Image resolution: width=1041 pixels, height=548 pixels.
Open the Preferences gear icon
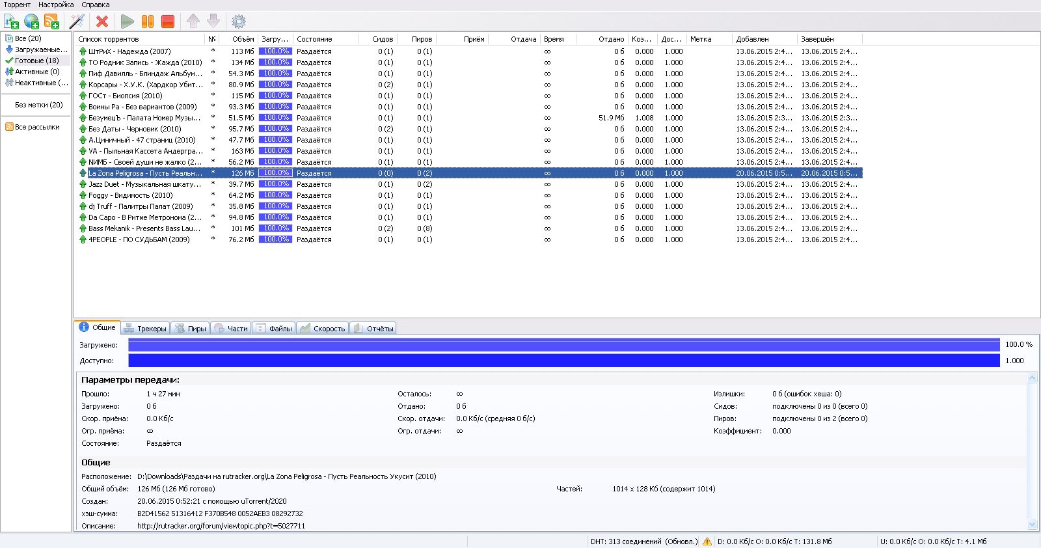click(239, 21)
